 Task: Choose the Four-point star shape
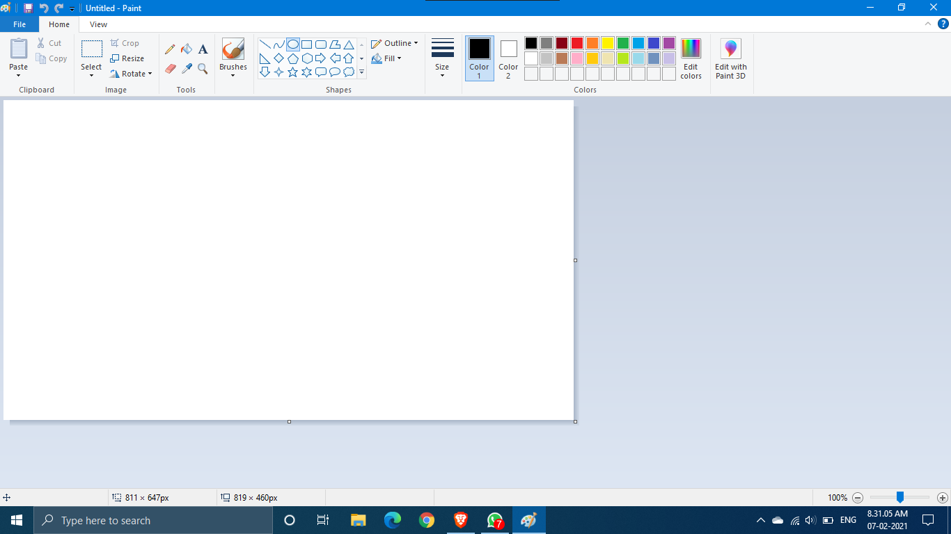pyautogui.click(x=278, y=72)
